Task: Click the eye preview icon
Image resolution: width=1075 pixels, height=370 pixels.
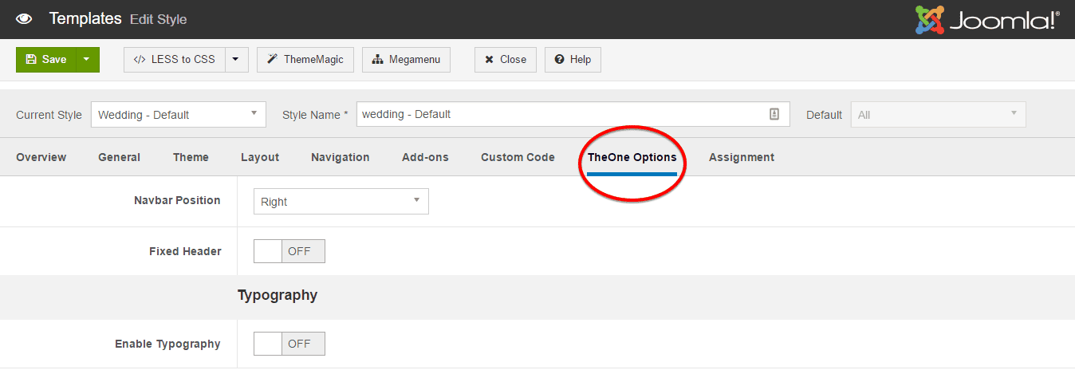Action: tap(24, 19)
